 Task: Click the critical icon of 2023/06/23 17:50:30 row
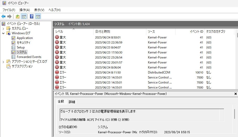57,52
